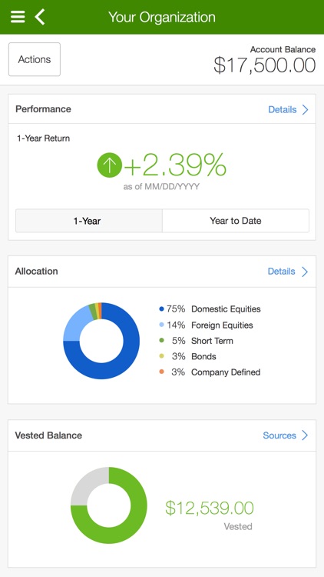Tap the vested balance donut chart
This screenshot has height=577, width=324.
[109, 505]
